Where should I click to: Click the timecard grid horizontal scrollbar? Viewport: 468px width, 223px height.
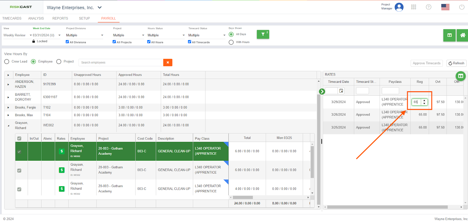[243, 197]
